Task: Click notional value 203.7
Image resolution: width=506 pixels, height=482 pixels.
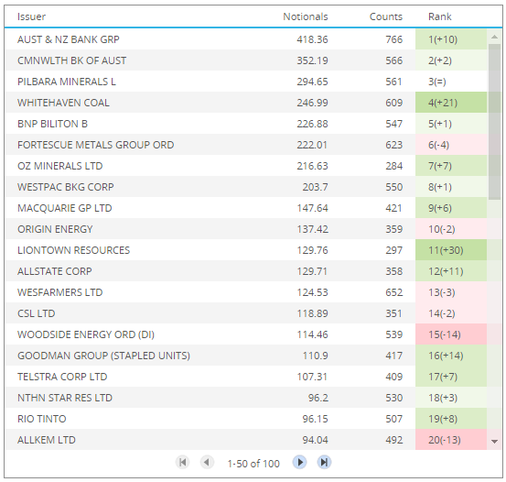Action: click(315, 187)
